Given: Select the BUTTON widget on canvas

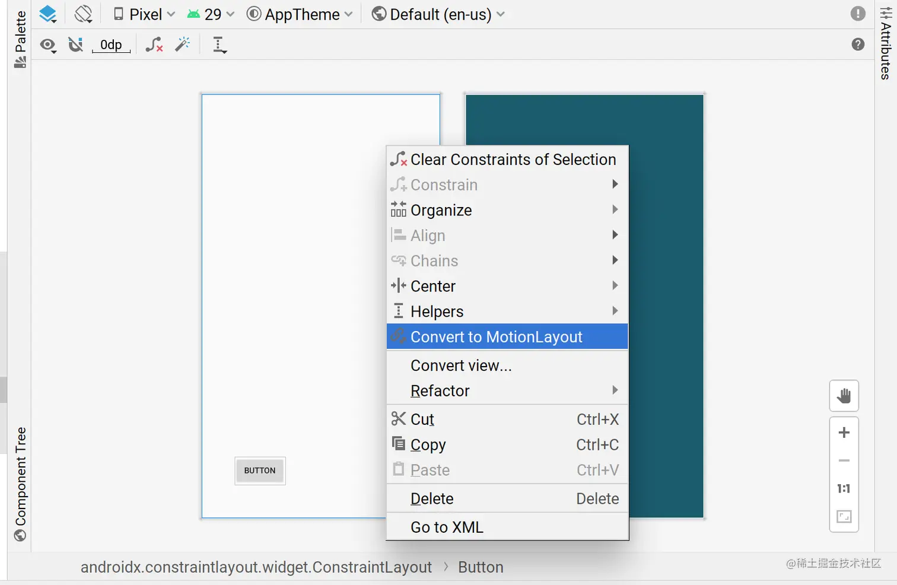Looking at the screenshot, I should tap(260, 470).
